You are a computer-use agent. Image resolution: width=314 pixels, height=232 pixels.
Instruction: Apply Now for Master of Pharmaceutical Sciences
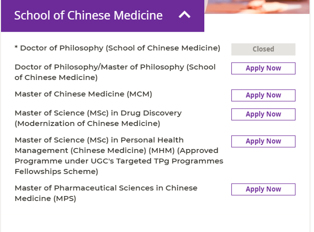263,189
